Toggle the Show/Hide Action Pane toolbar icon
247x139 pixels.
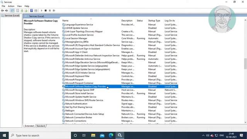[x=36, y=10]
